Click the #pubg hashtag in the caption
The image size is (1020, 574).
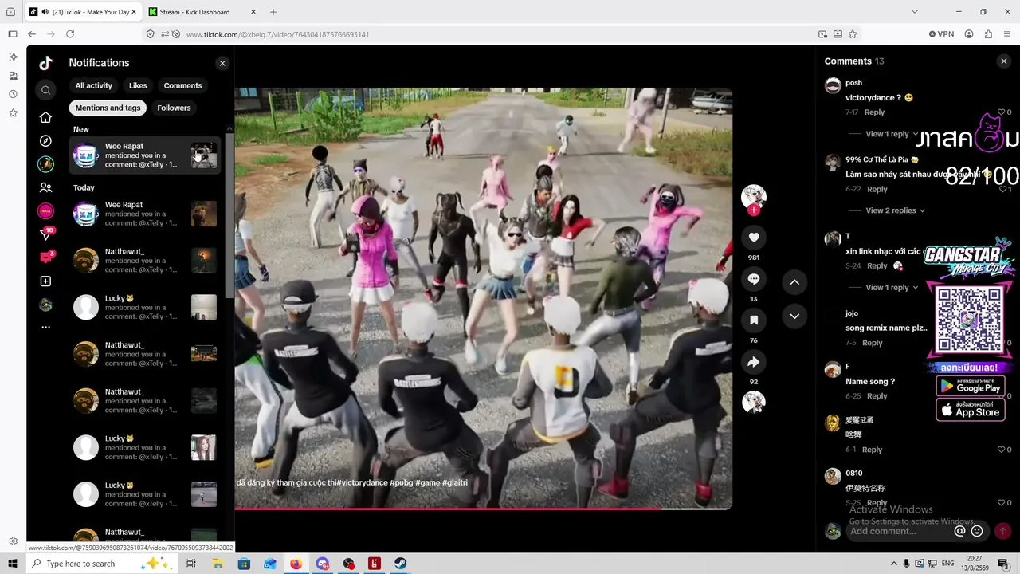(x=402, y=483)
